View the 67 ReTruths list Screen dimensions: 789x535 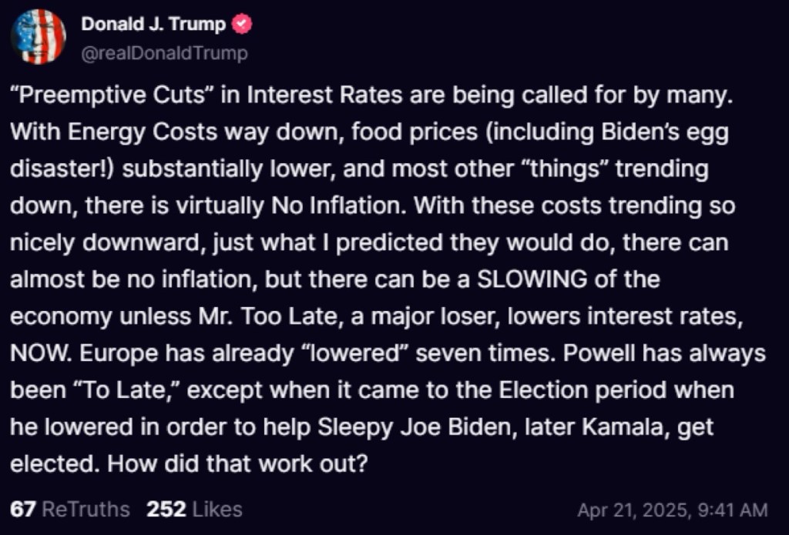click(x=70, y=509)
